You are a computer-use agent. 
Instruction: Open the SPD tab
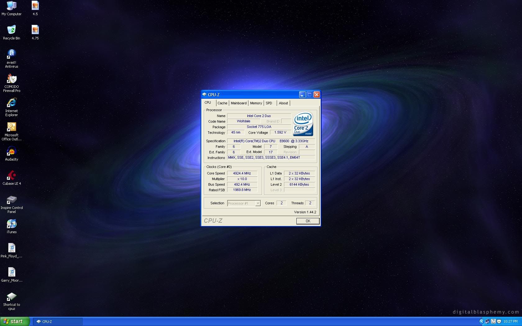(x=269, y=103)
